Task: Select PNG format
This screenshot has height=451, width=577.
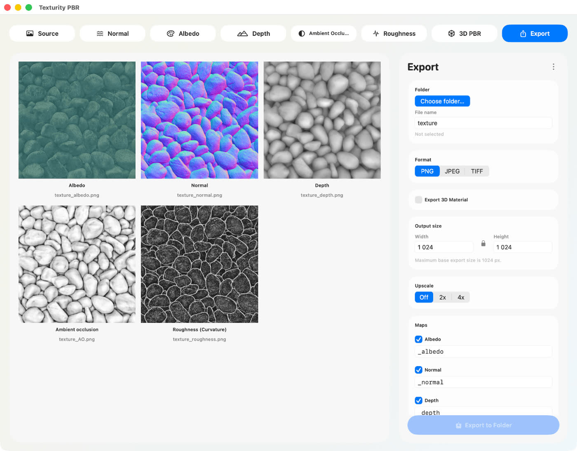Action: click(427, 171)
